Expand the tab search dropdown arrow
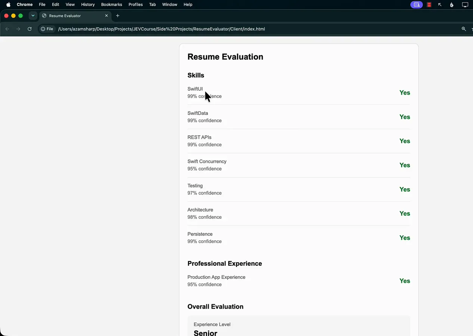Image resolution: width=473 pixels, height=336 pixels. point(33,16)
